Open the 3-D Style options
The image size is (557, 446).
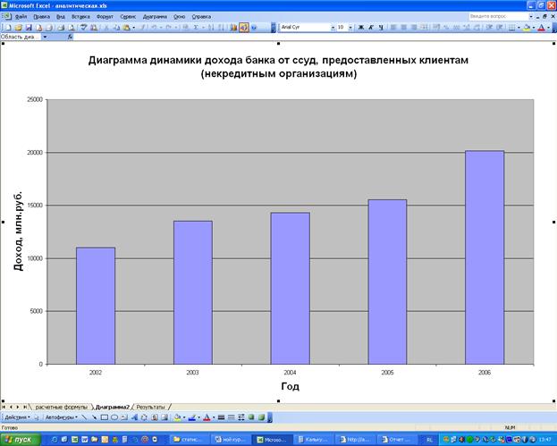pyautogui.click(x=261, y=417)
